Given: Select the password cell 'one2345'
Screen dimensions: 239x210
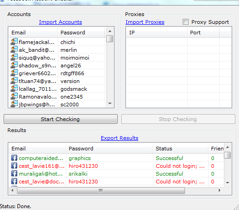Looking at the screenshot, I should [x=71, y=97].
